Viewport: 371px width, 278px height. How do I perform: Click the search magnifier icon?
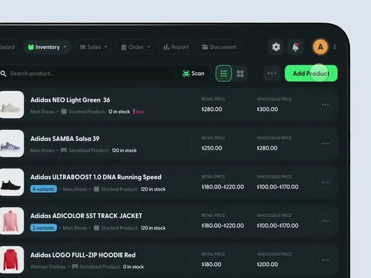point(3,74)
